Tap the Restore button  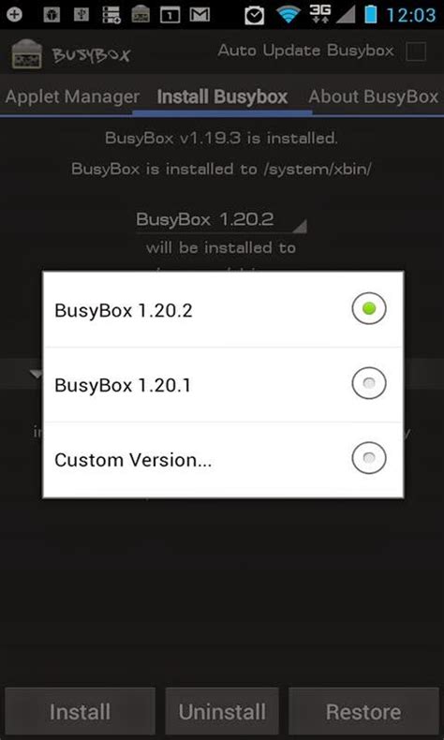363,711
